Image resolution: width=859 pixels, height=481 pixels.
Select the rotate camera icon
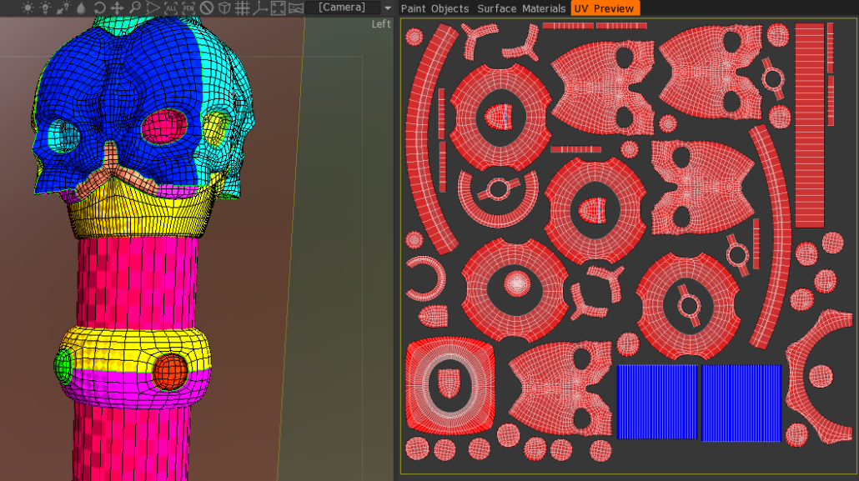99,8
